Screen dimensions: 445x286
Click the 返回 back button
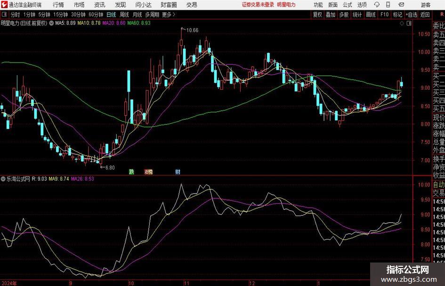point(425,15)
